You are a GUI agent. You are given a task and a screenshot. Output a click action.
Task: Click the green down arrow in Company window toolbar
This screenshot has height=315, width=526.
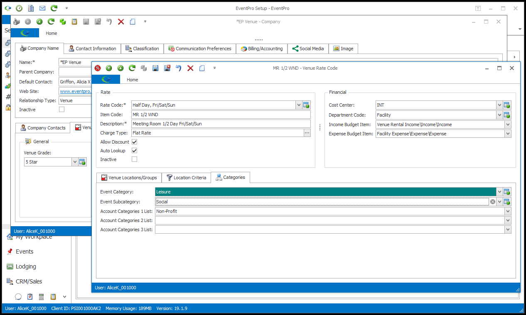coord(39,22)
